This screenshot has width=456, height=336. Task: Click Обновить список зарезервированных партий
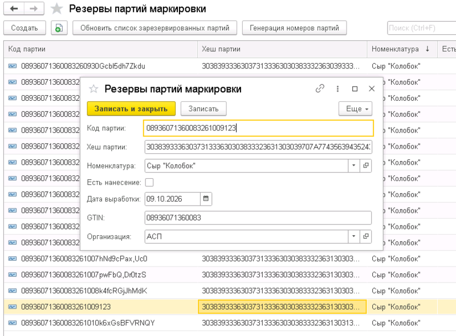154,28
